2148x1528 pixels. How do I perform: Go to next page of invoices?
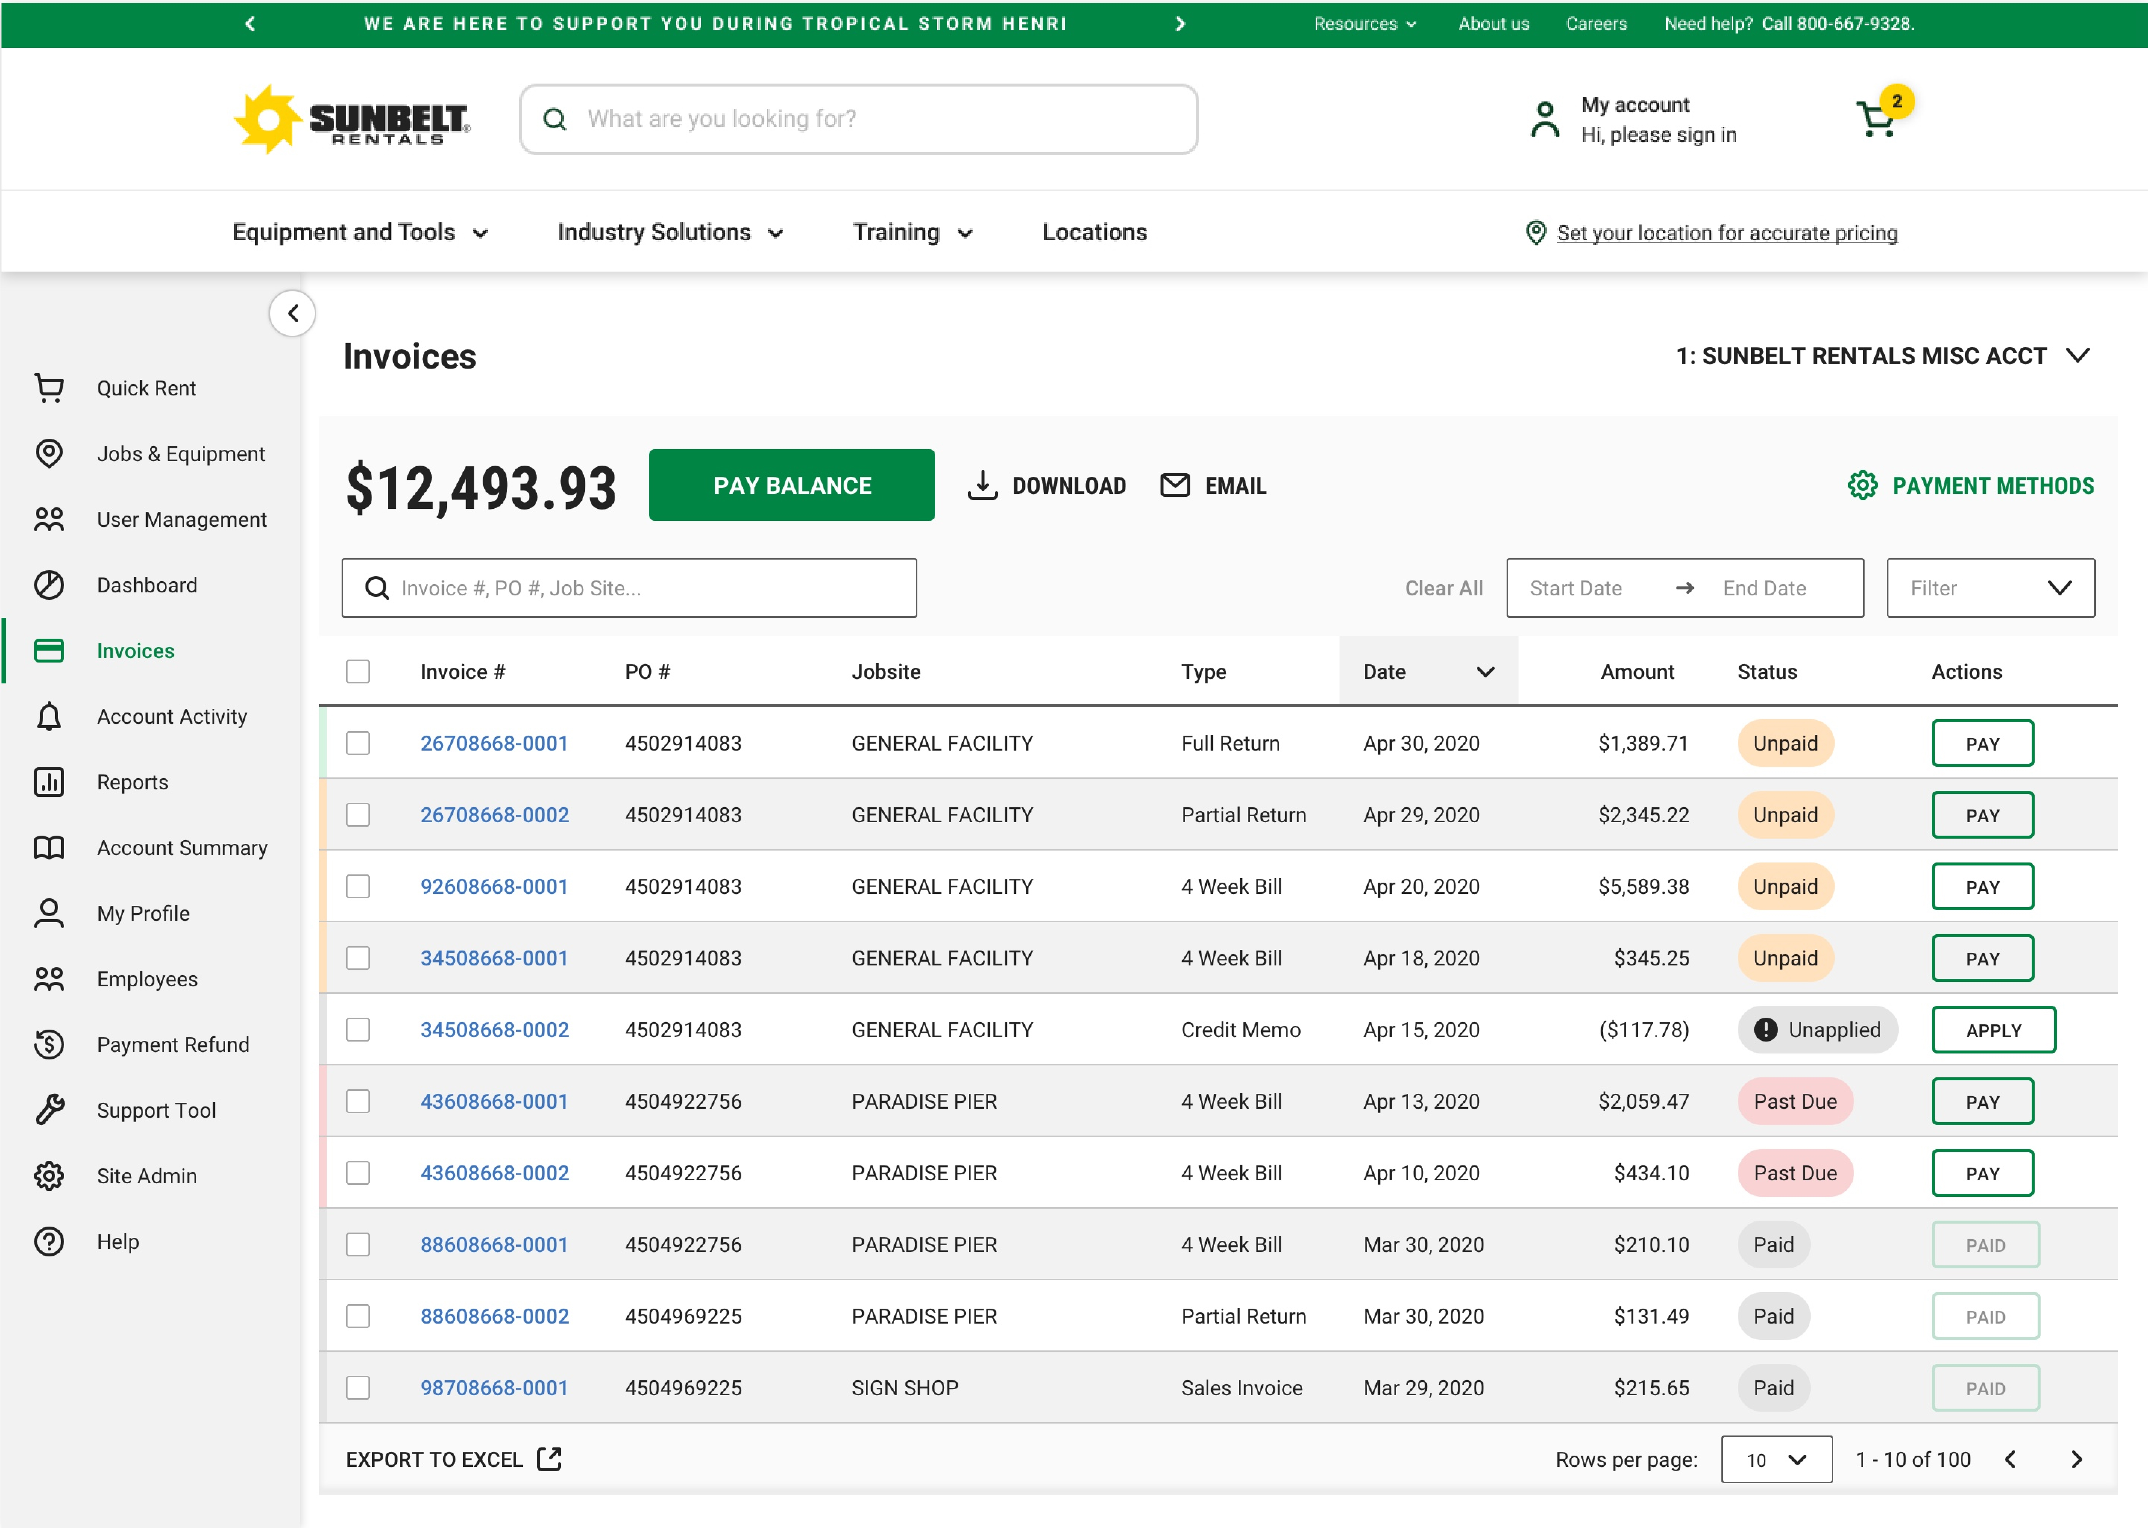(x=2076, y=1459)
